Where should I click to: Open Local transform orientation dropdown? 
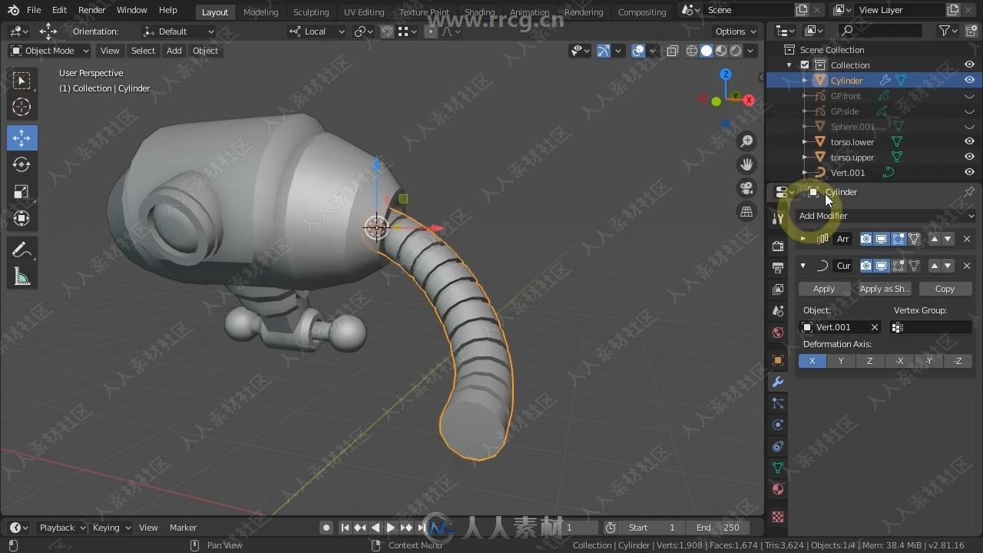tap(317, 31)
